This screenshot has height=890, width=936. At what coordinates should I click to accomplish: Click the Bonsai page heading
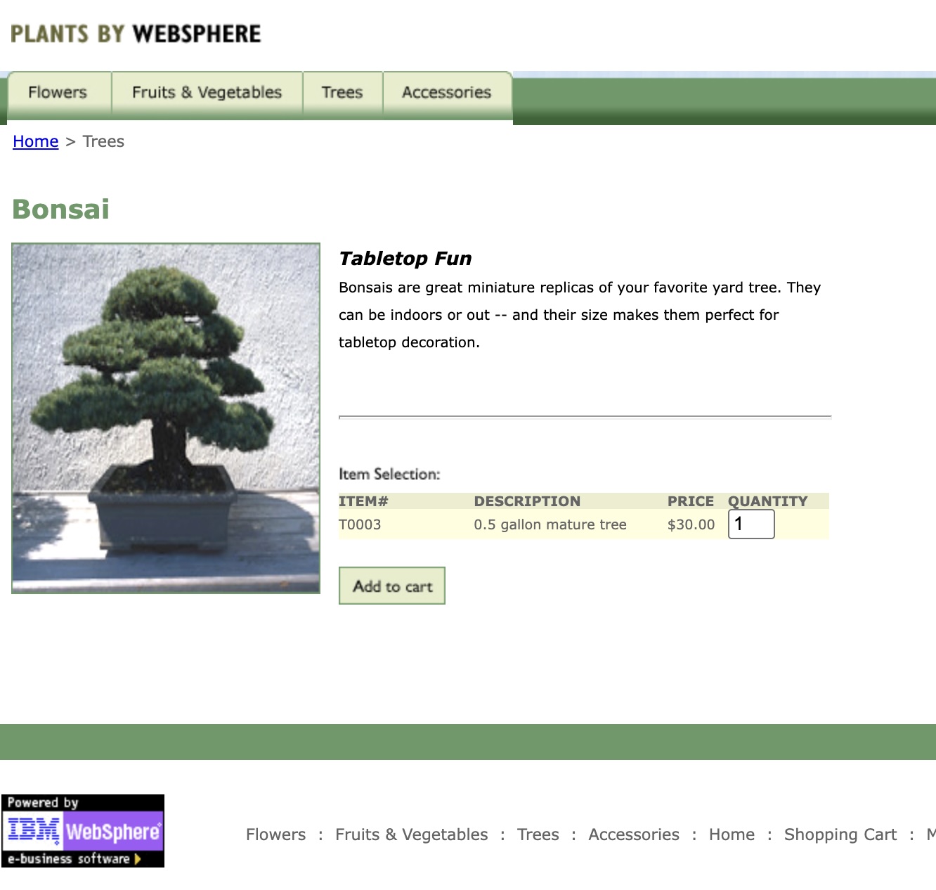pyautogui.click(x=61, y=209)
